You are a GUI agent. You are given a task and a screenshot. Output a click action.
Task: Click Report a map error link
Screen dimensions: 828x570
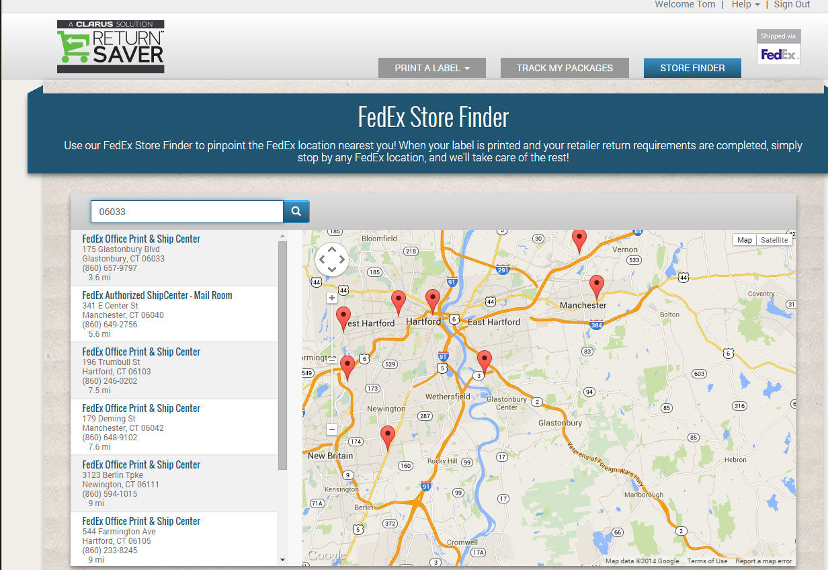pos(763,561)
